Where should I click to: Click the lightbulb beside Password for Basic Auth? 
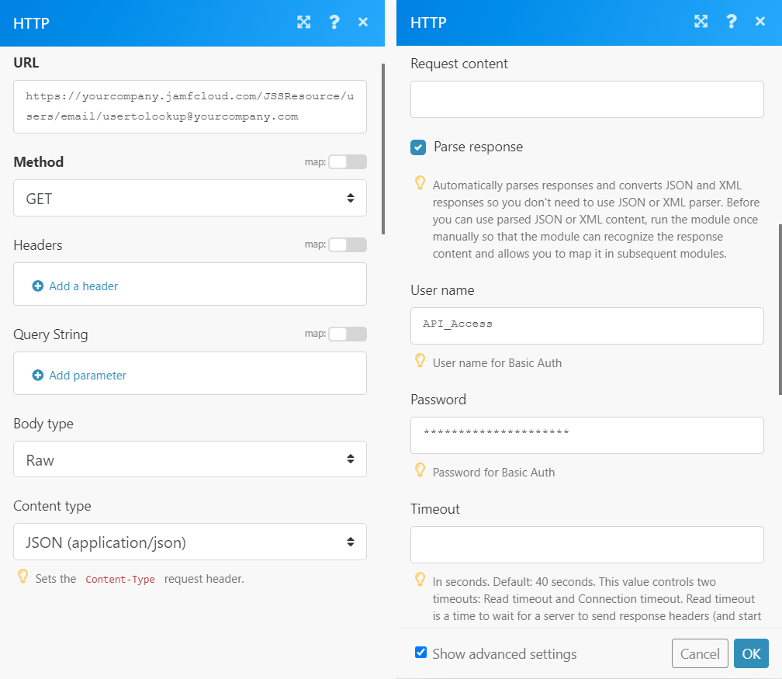pyautogui.click(x=420, y=470)
